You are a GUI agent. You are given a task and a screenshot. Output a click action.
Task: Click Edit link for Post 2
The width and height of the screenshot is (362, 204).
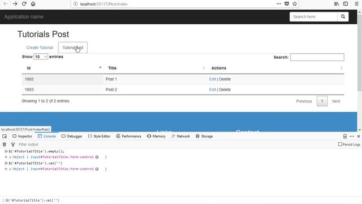coord(213,90)
